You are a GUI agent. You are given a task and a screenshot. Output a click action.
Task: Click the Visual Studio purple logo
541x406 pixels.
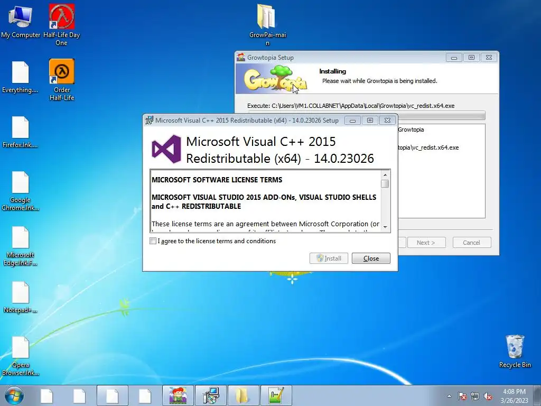[x=166, y=149]
